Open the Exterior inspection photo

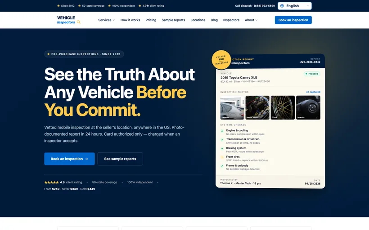pos(232,107)
